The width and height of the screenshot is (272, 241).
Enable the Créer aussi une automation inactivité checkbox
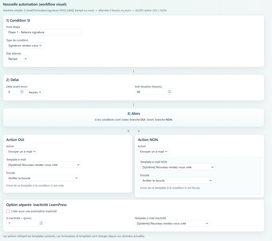tap(8, 211)
